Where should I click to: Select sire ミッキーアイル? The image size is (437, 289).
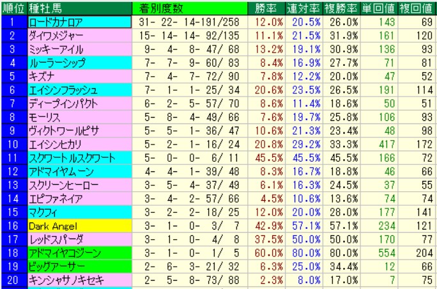click(x=80, y=49)
